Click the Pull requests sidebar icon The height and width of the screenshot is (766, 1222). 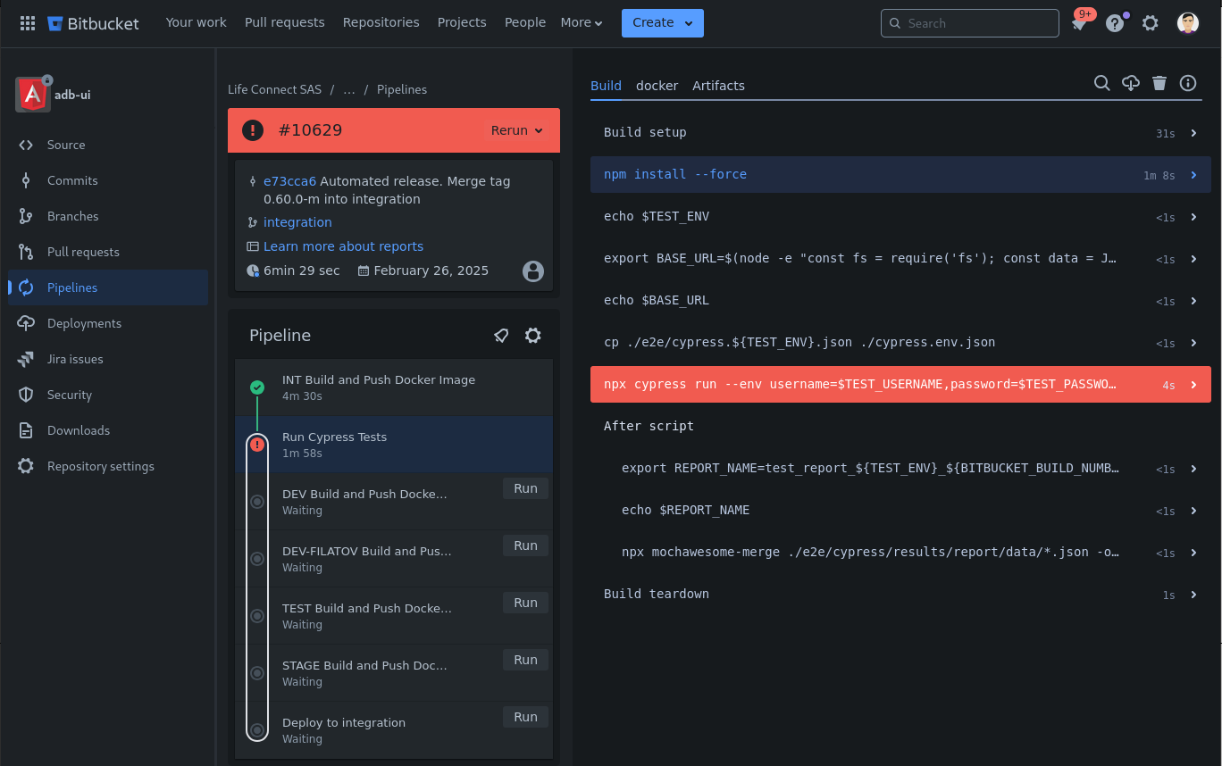coord(26,252)
